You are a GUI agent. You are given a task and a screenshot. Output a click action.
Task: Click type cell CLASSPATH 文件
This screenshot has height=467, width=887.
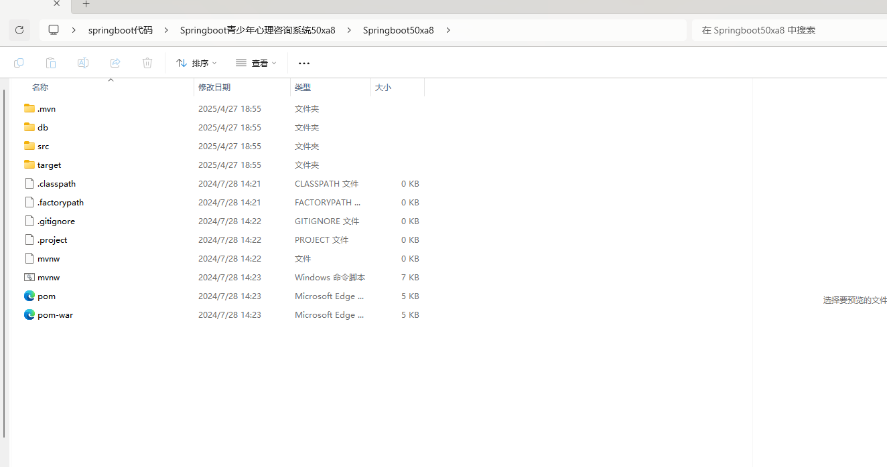coord(327,184)
